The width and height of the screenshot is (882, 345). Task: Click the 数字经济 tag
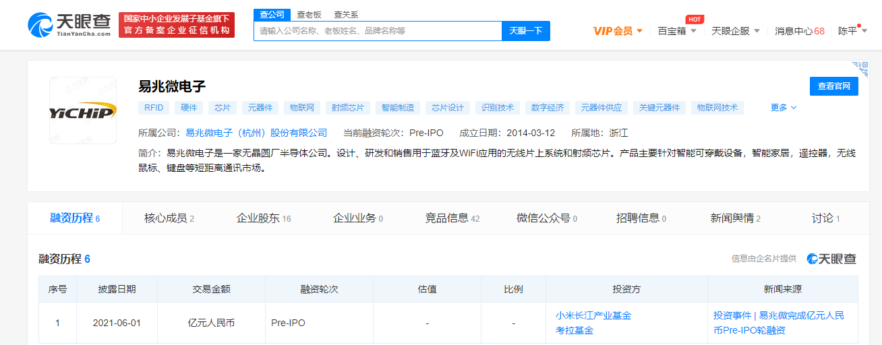[x=548, y=108]
